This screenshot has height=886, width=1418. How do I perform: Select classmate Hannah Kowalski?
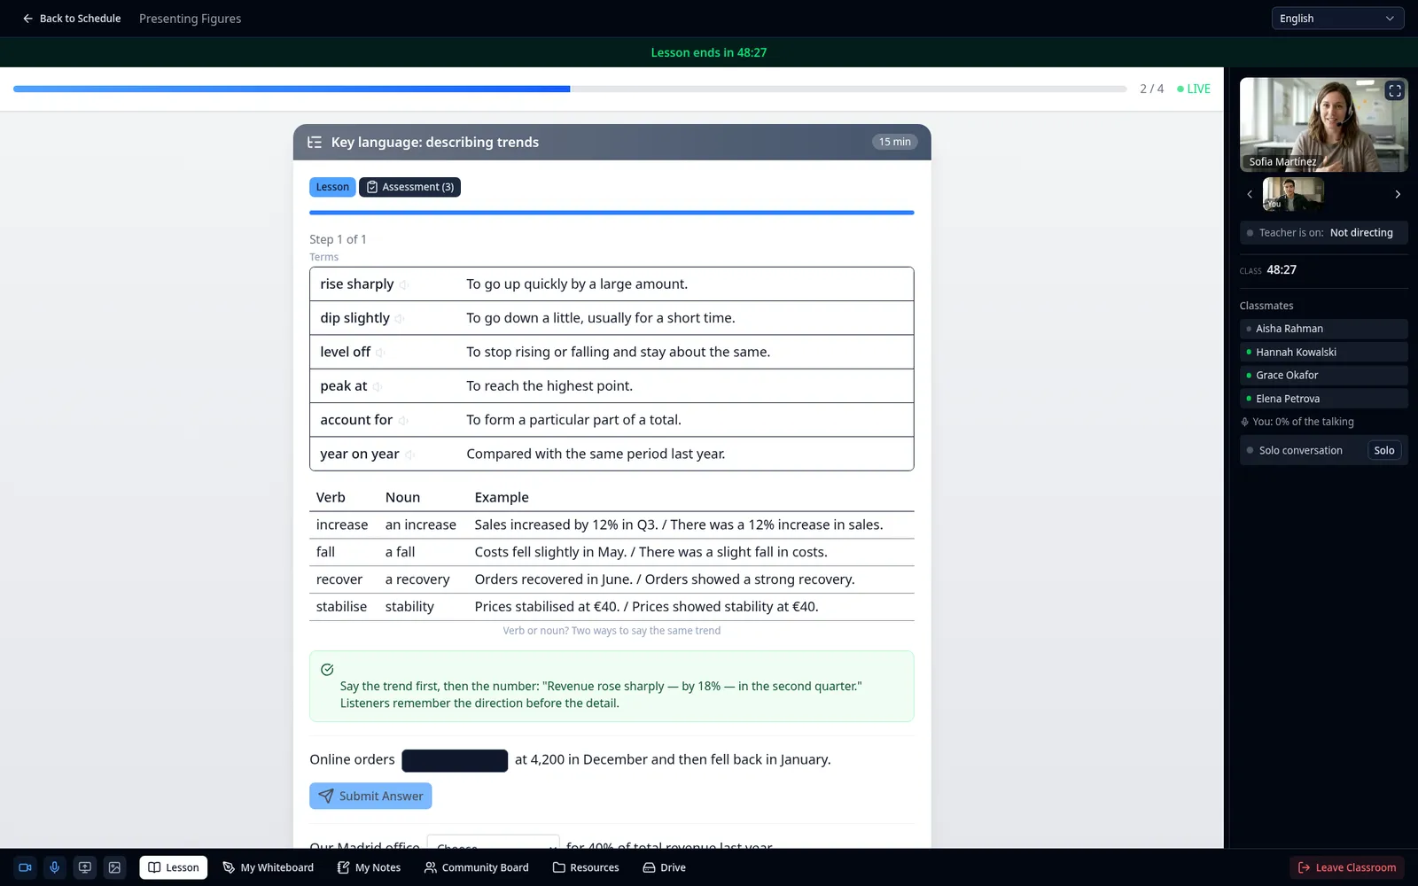tap(1324, 352)
